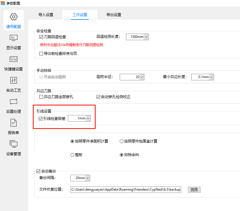Select 显示设置 monitor icon

pyautogui.click(x=14, y=38)
